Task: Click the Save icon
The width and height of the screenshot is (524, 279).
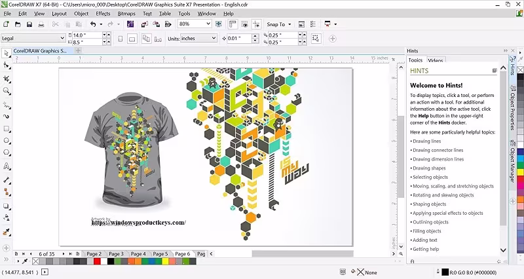Action: 29,24
